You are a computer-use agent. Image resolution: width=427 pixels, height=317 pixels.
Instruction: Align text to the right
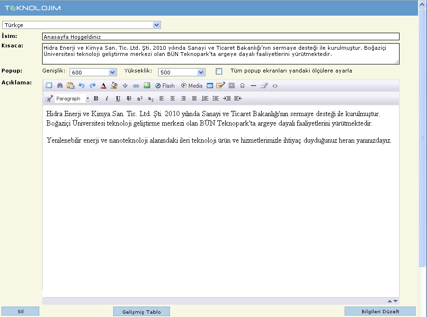[183, 99]
